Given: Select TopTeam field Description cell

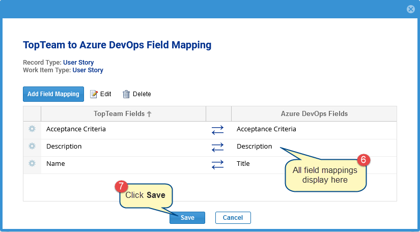Looking at the screenshot, I should tap(123, 148).
